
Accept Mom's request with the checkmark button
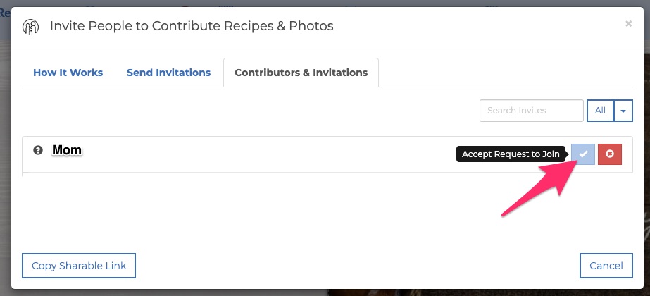[583, 154]
